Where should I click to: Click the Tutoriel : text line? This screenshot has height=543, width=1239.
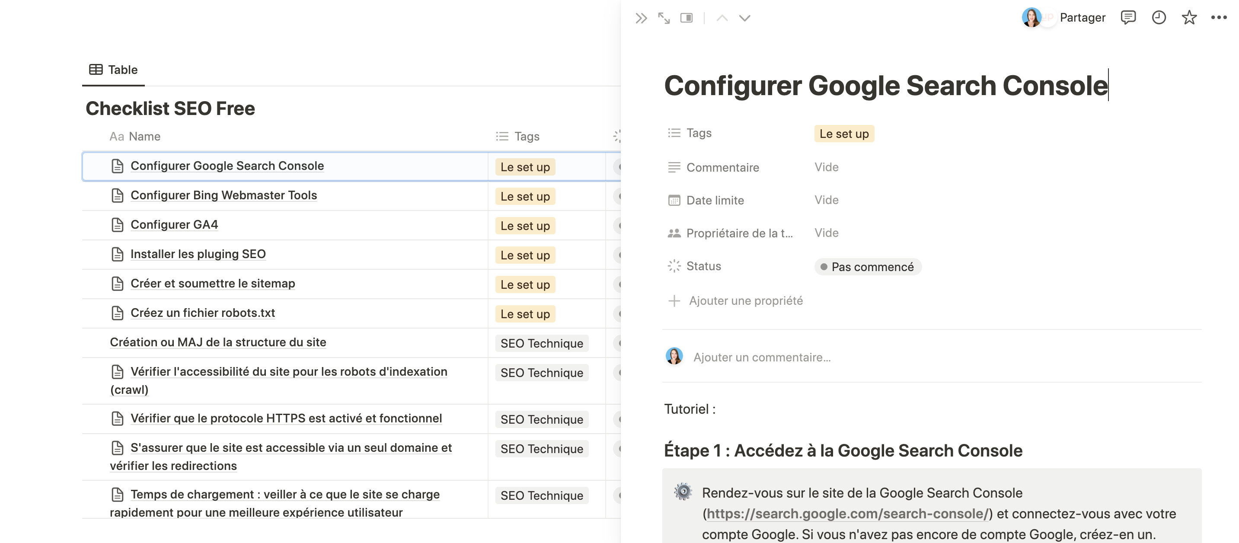tap(690, 409)
